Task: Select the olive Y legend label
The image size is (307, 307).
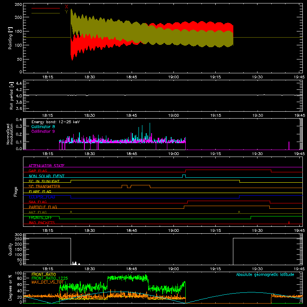Action: pos(66,12)
